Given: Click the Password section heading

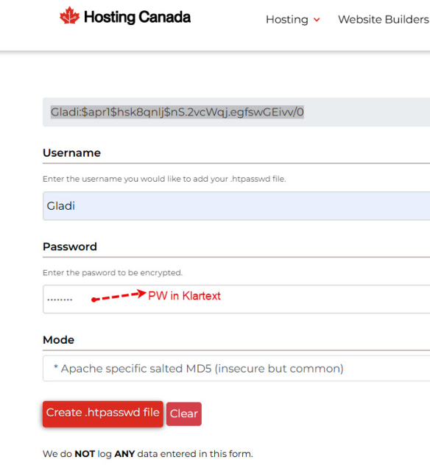Looking at the screenshot, I should tap(70, 247).
